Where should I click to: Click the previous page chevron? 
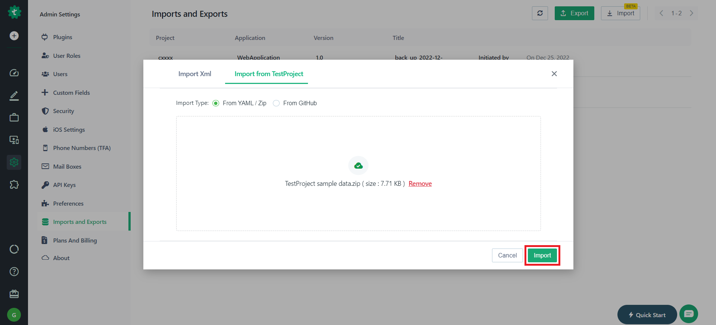(x=661, y=13)
